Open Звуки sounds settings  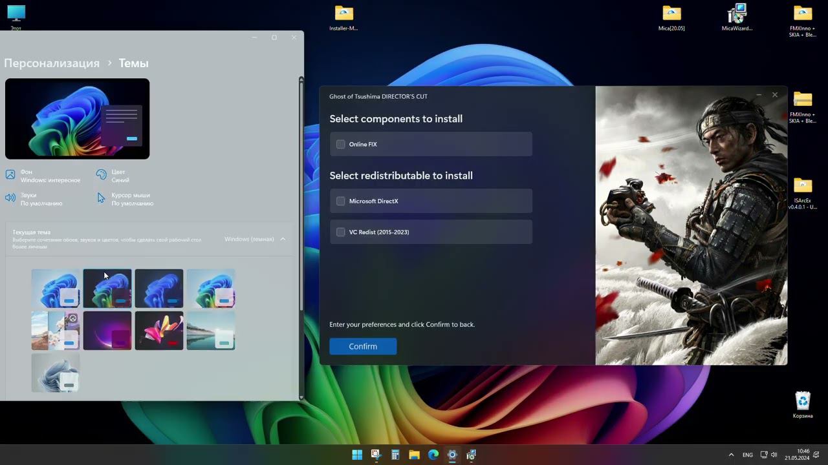click(x=34, y=199)
